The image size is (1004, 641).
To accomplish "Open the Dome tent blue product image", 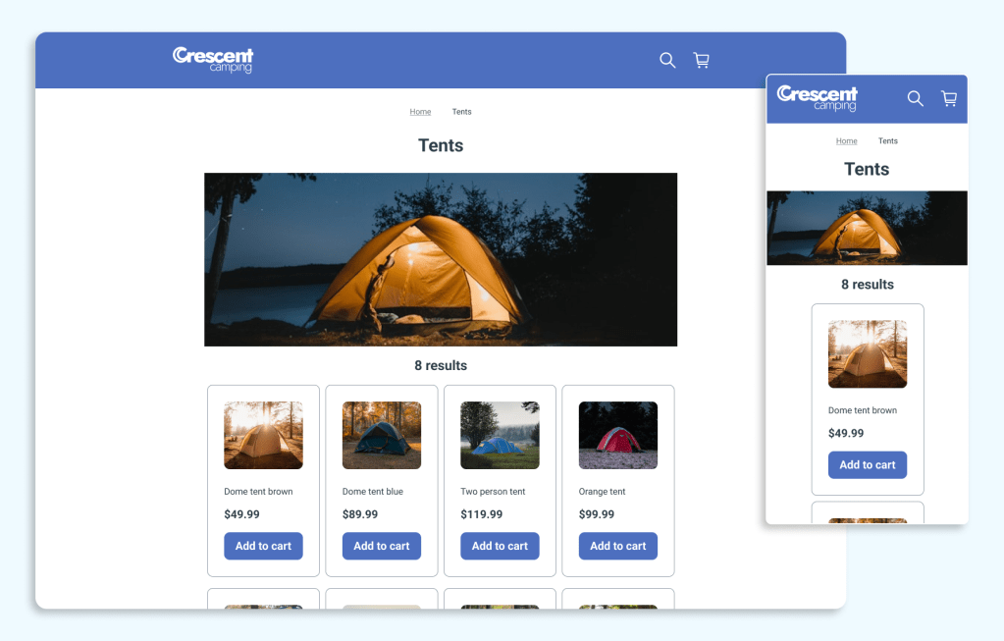I will point(382,435).
